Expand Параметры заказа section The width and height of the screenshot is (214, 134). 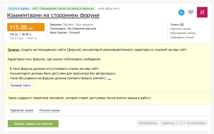pos(22,110)
